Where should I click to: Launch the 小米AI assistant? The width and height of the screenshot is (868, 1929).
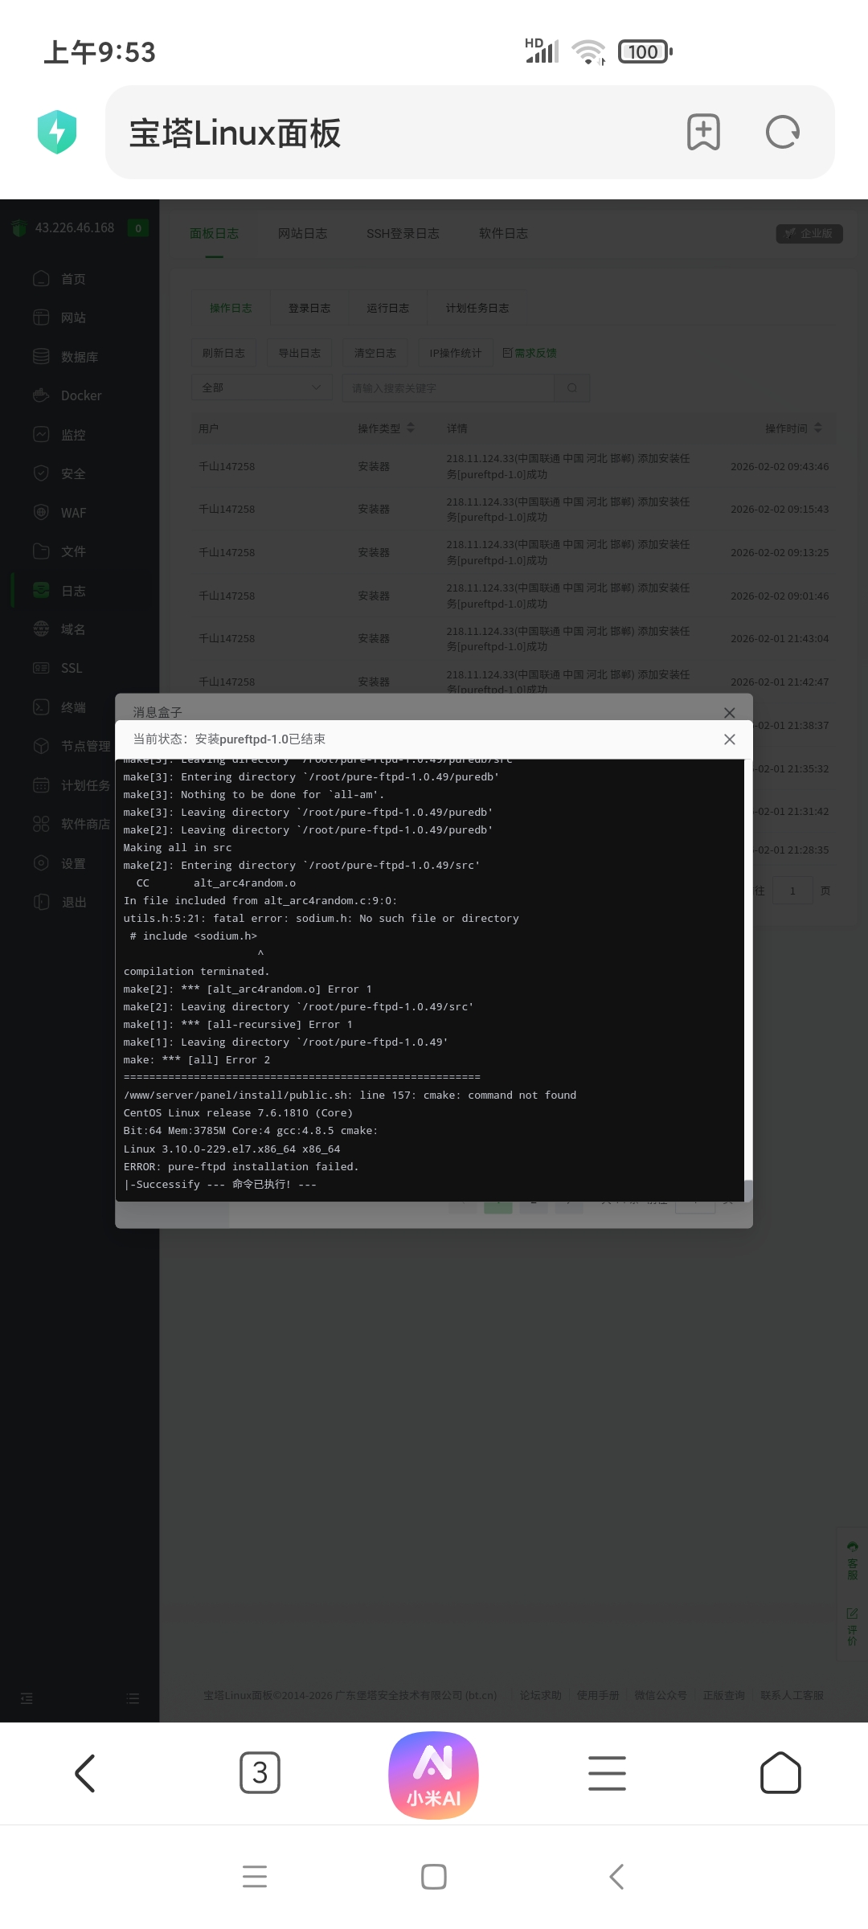pos(434,1775)
